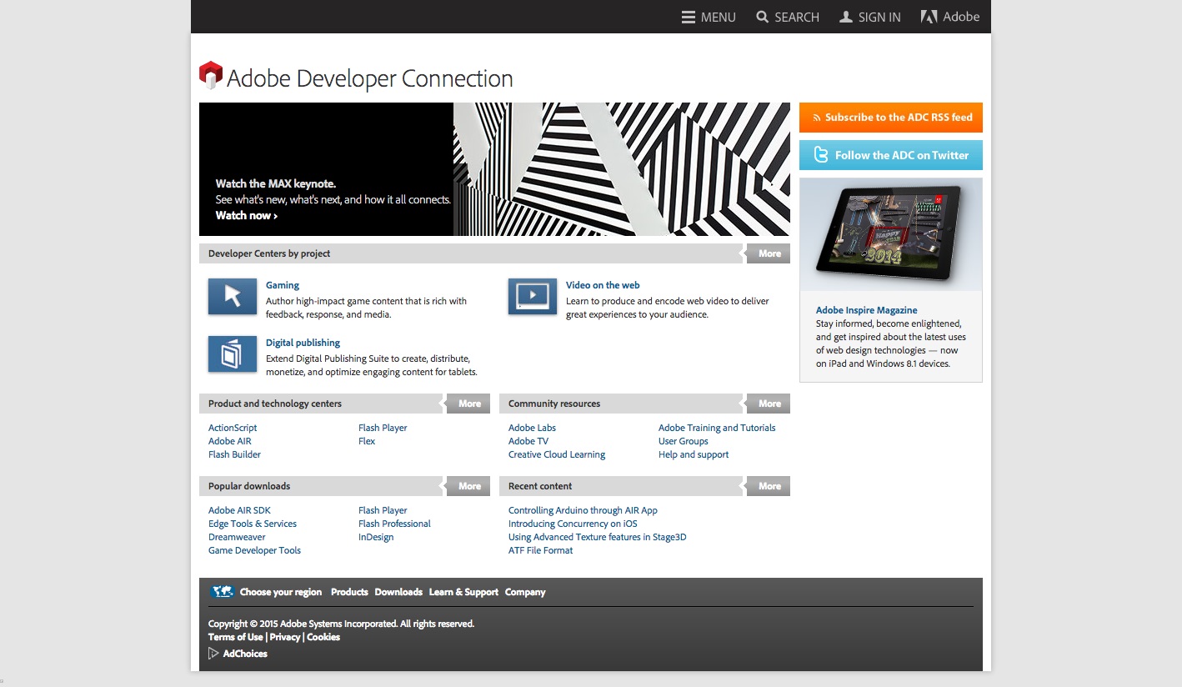Open Creative Cloud Learning link
Screen dimensions: 1182x687
point(557,454)
